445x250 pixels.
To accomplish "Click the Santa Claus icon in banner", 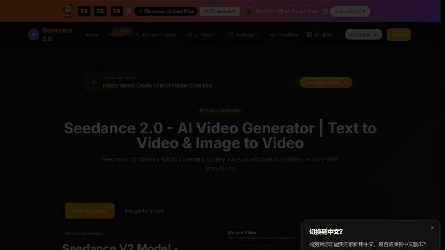I will pos(68,11).
